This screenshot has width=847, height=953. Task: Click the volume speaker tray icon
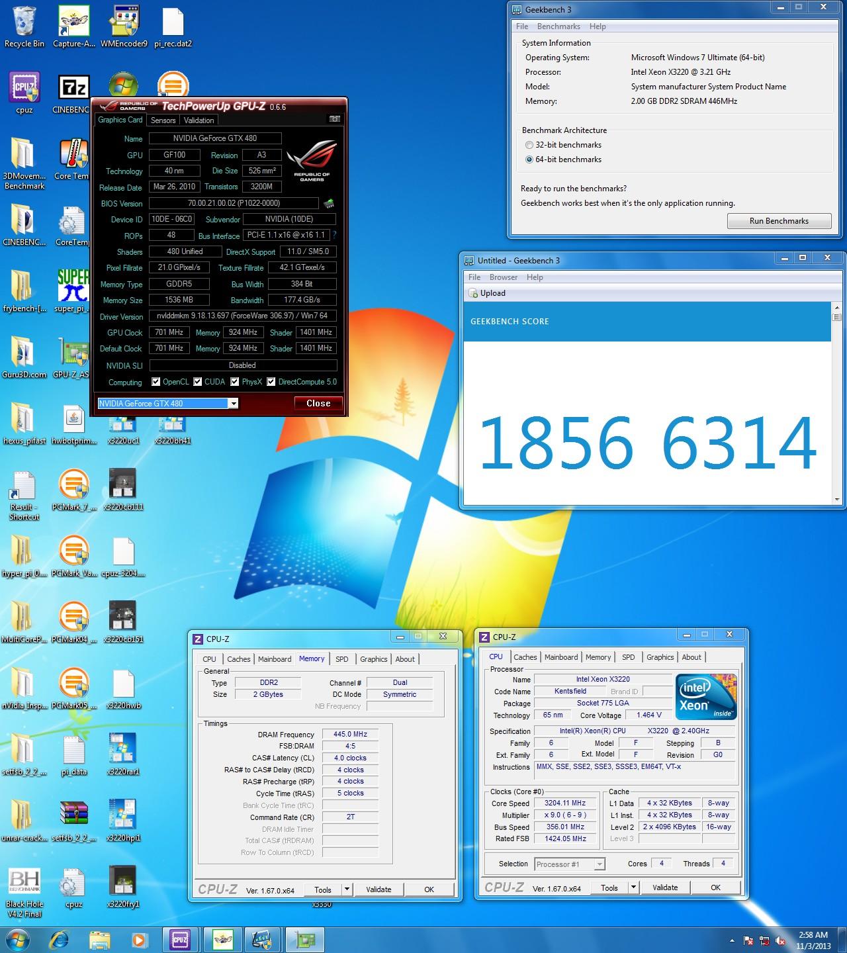(x=781, y=940)
